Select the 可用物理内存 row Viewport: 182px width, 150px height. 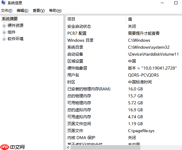pyautogui.click(x=124, y=103)
